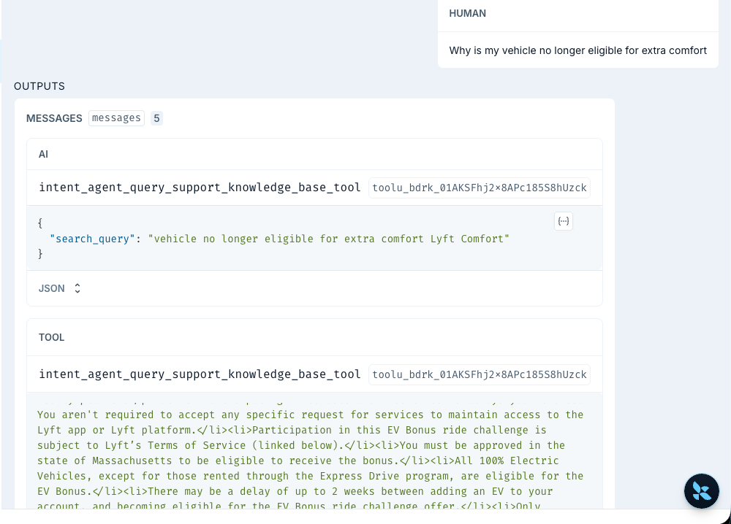731x524 pixels.
Task: Click the OUTPUTS section heading
Action: pyautogui.click(x=39, y=86)
